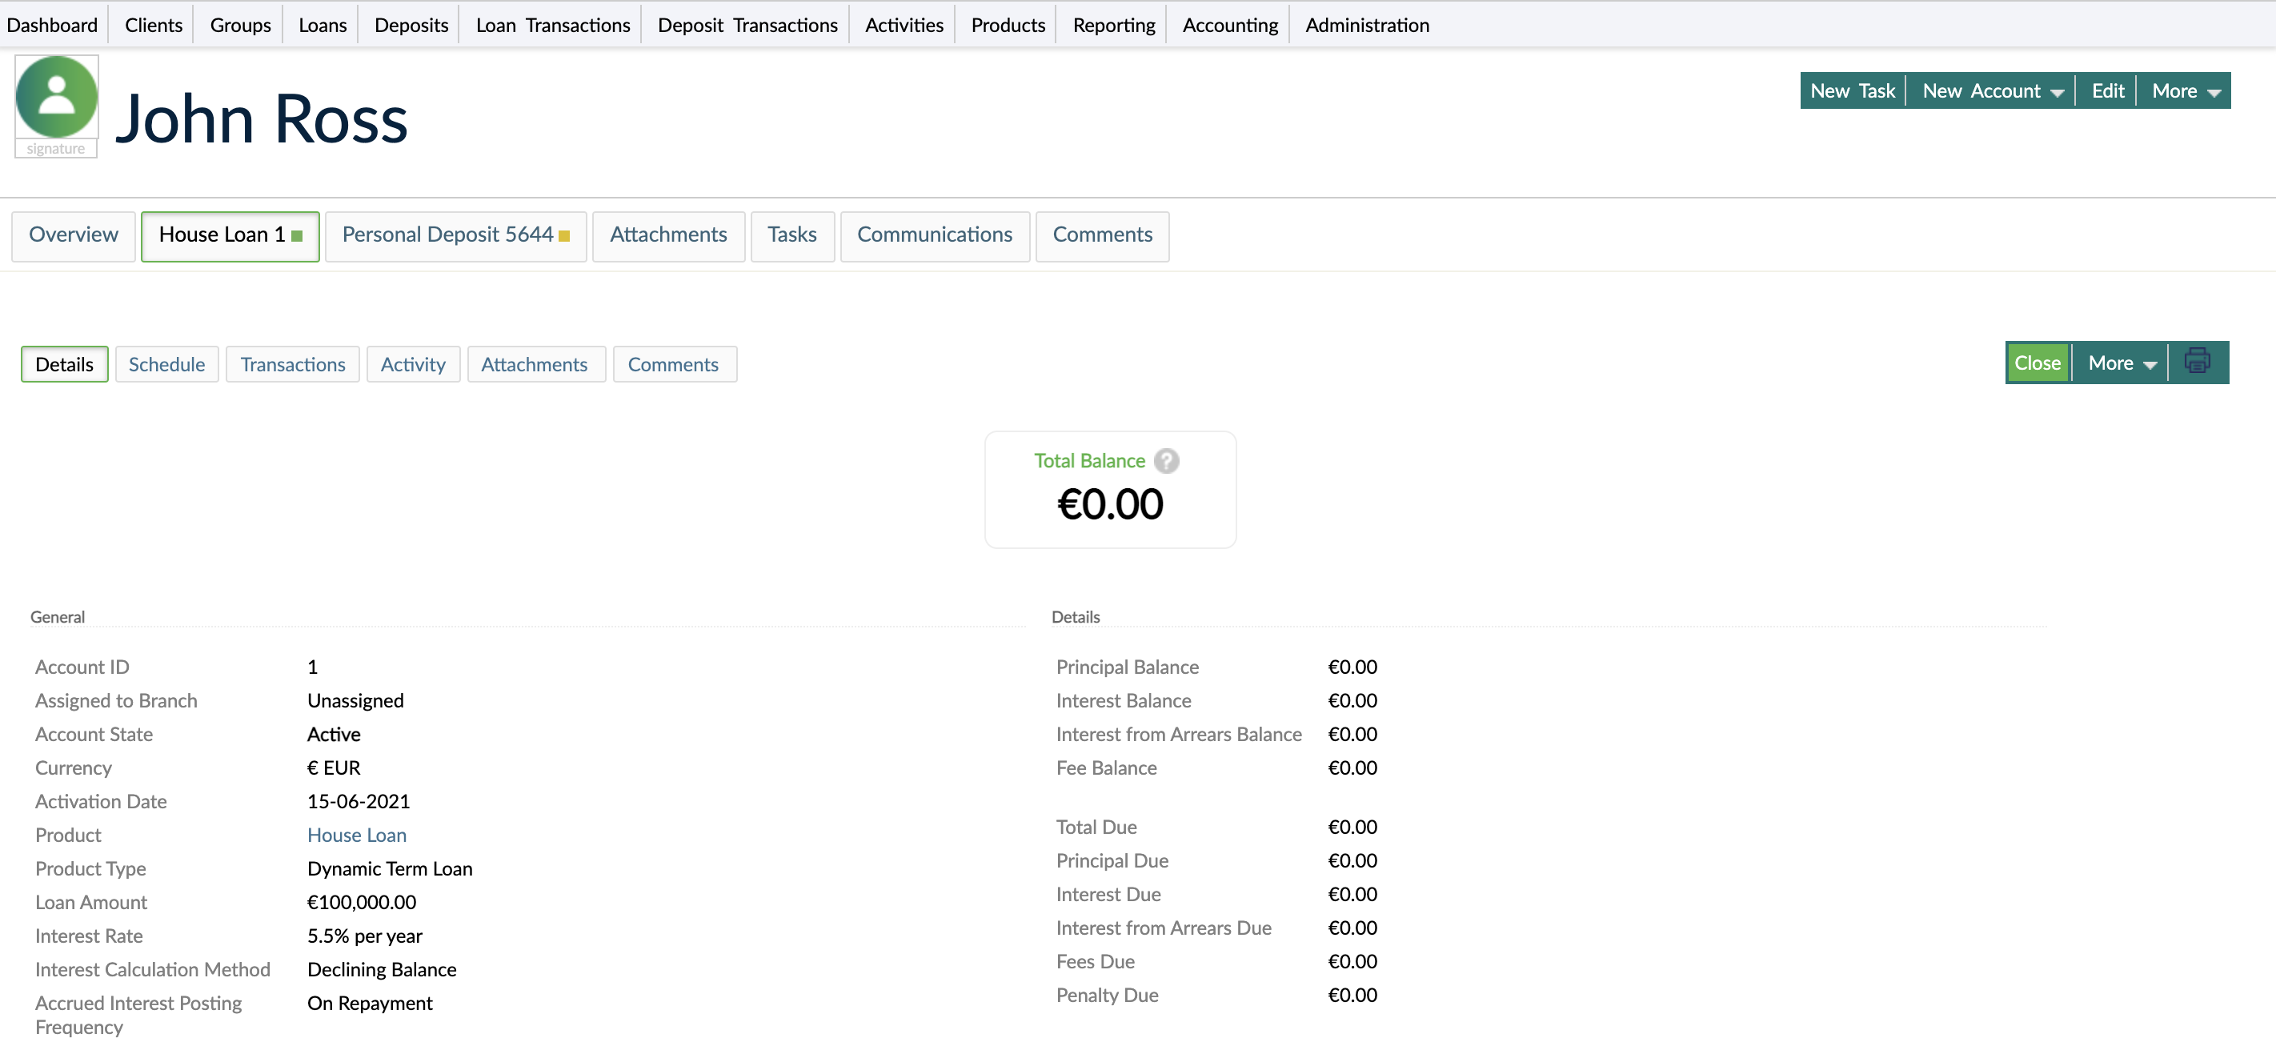The image size is (2276, 1042).
Task: Click the Activity sub-tab
Action: [x=413, y=364]
